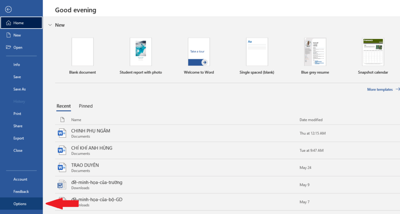Create a Blank document
Viewport: 400px width, 214px height.
pyautogui.click(x=82, y=56)
